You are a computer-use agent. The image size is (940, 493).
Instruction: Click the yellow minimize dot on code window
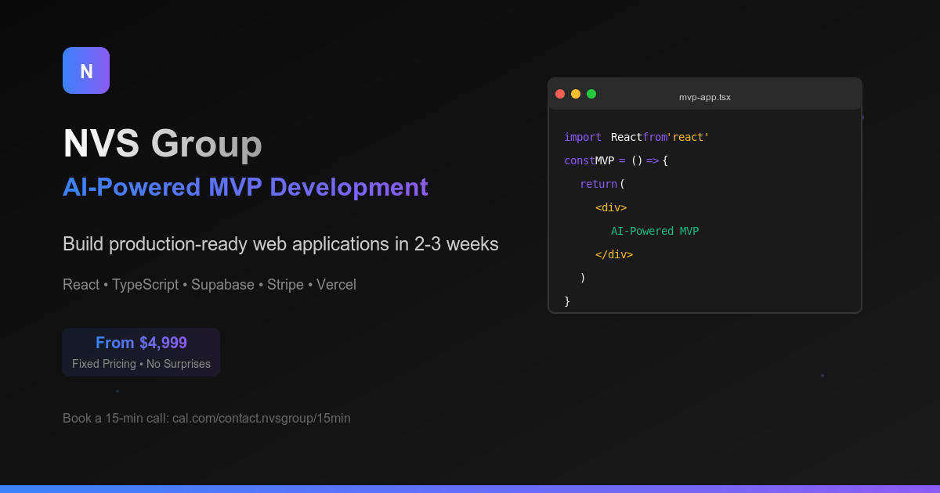576,94
